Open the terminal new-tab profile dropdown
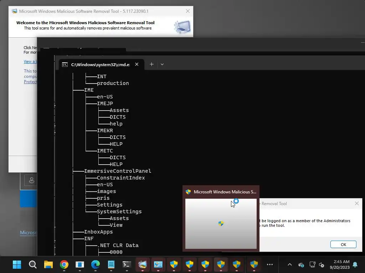Viewport: 365px width, 273px height. (x=162, y=64)
